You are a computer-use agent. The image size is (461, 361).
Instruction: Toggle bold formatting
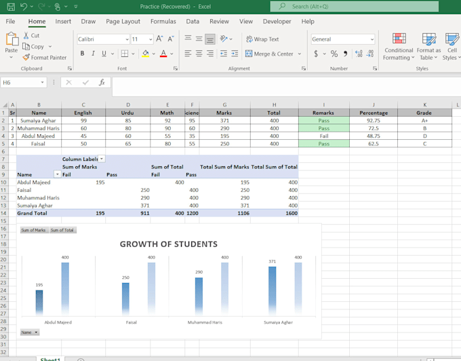82,54
